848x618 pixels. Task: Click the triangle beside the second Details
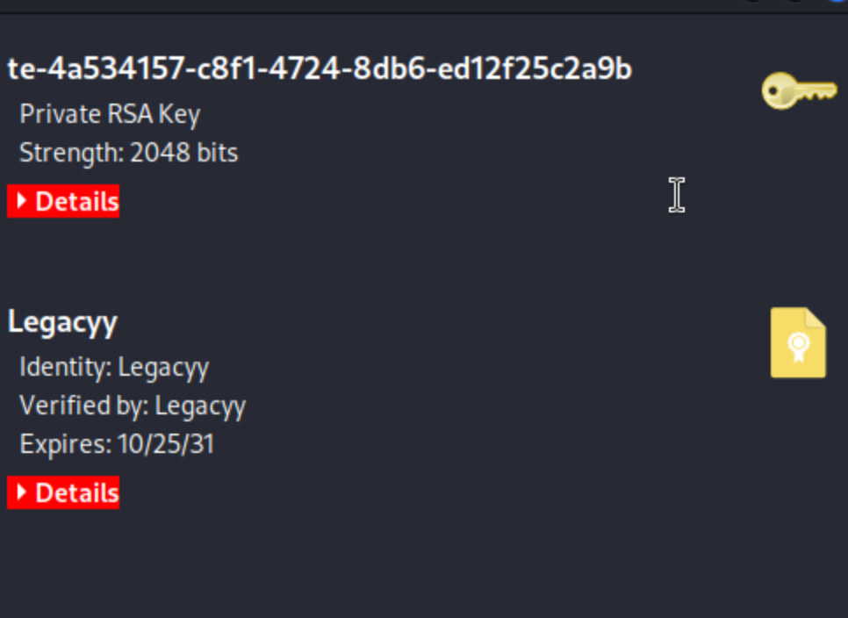point(22,492)
